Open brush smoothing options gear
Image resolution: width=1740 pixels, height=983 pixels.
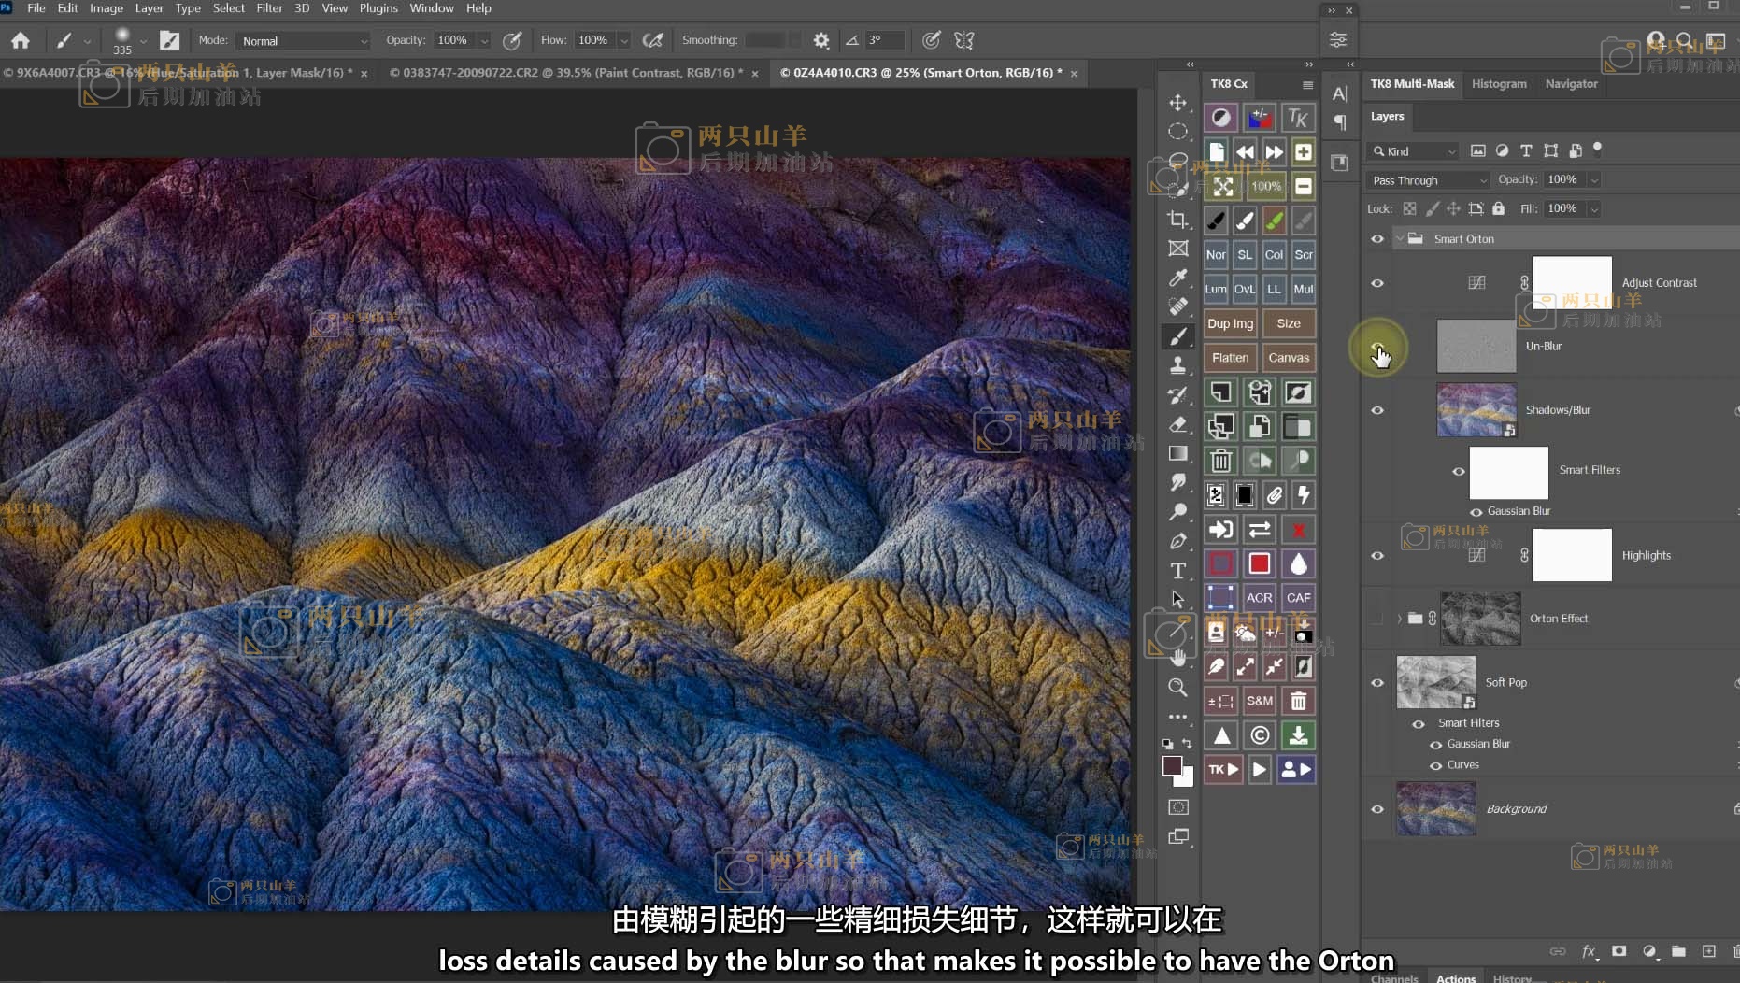tap(821, 40)
